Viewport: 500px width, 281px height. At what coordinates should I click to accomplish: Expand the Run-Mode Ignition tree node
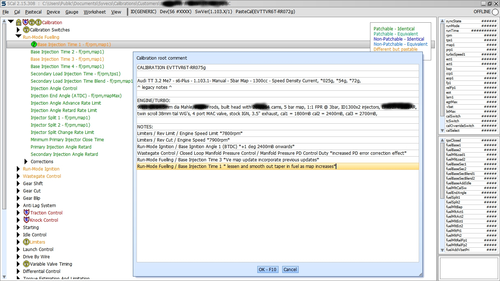click(x=18, y=169)
